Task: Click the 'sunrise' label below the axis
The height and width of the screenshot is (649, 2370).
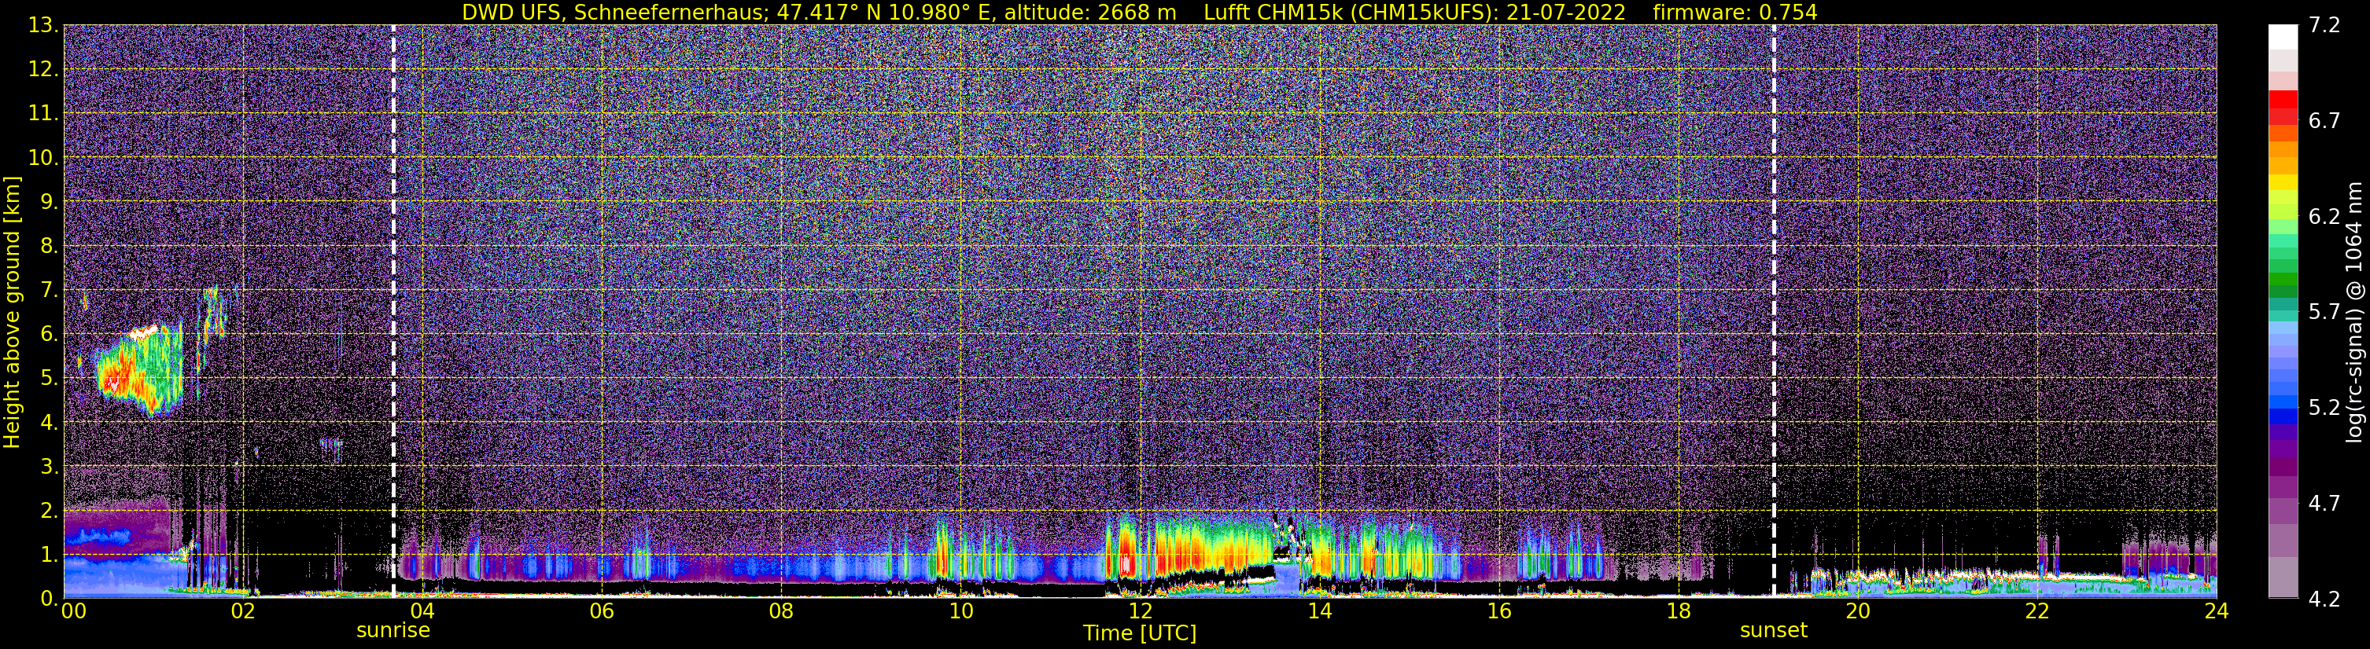Action: tap(393, 631)
